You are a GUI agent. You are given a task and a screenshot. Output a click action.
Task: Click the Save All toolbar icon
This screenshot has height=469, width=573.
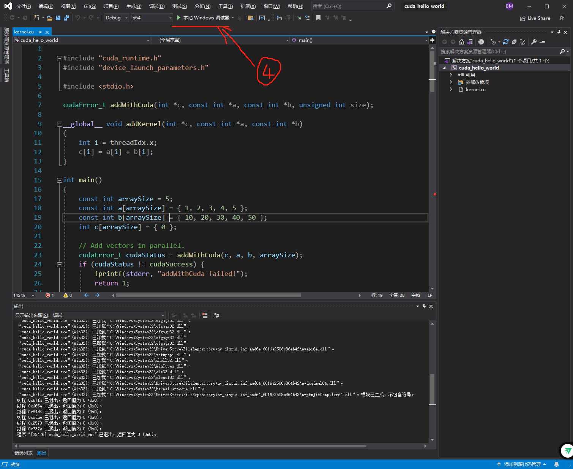click(x=66, y=18)
